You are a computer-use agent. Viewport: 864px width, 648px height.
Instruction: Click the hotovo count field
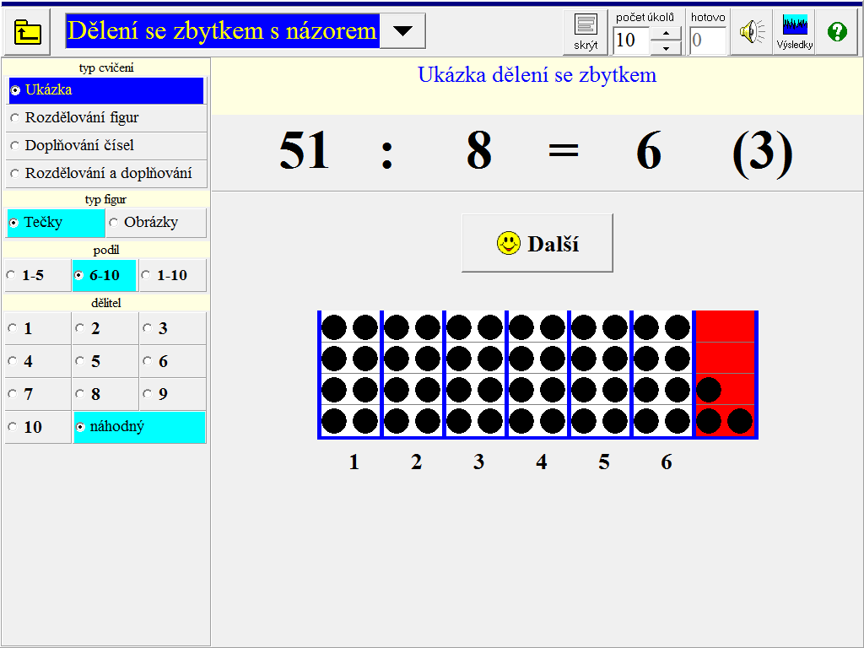[708, 40]
